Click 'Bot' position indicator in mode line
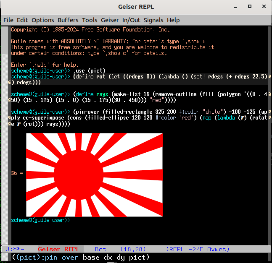The width and height of the screenshot is (272, 263). pos(100,249)
